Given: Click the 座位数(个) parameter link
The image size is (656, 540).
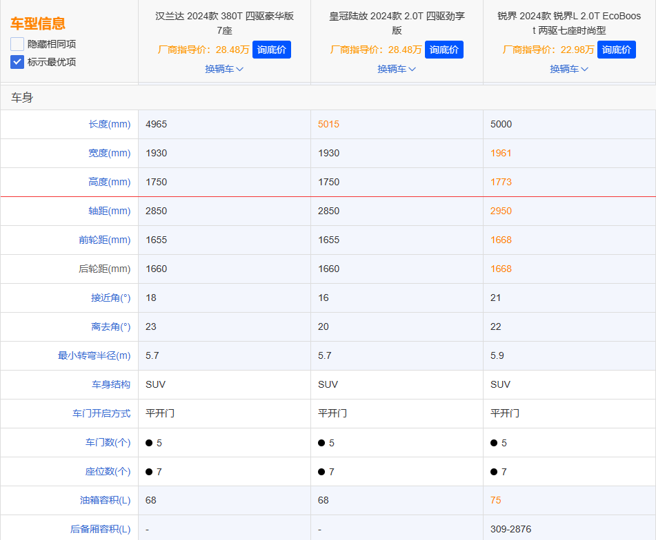Looking at the screenshot, I should point(108,472).
